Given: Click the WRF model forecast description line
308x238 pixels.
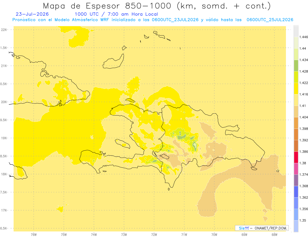Looking at the screenshot, I should click(x=153, y=20).
